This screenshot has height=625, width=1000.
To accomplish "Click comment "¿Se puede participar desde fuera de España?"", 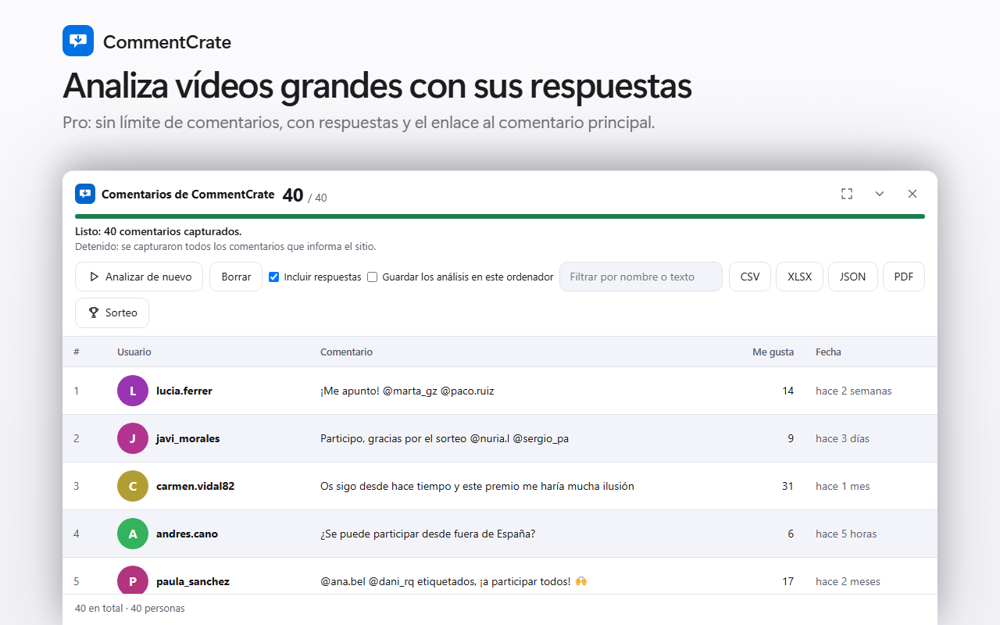I will click(428, 534).
